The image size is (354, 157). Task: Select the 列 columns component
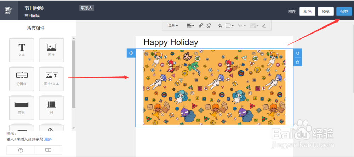pos(51,108)
